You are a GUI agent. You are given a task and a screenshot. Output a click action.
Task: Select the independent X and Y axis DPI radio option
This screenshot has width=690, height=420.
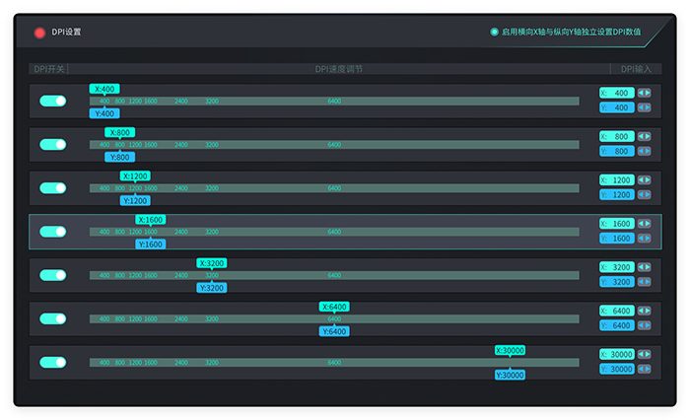(x=495, y=32)
